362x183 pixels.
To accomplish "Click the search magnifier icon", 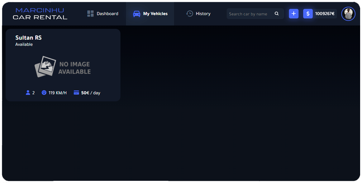I will coord(277,14).
